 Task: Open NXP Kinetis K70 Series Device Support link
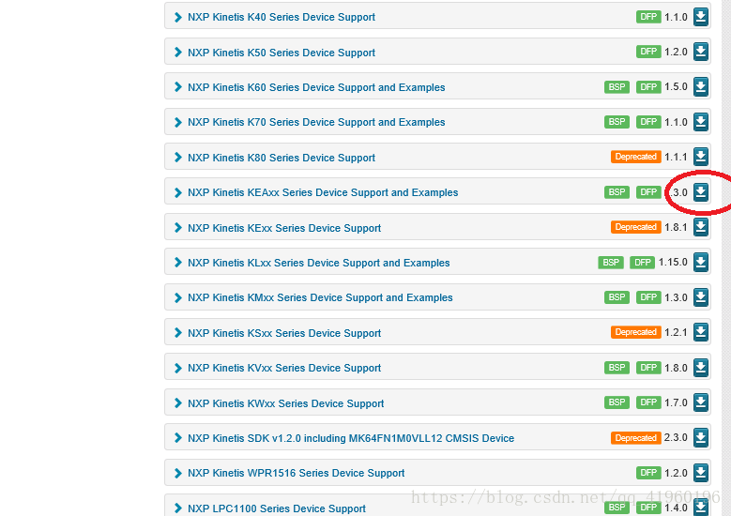point(316,122)
